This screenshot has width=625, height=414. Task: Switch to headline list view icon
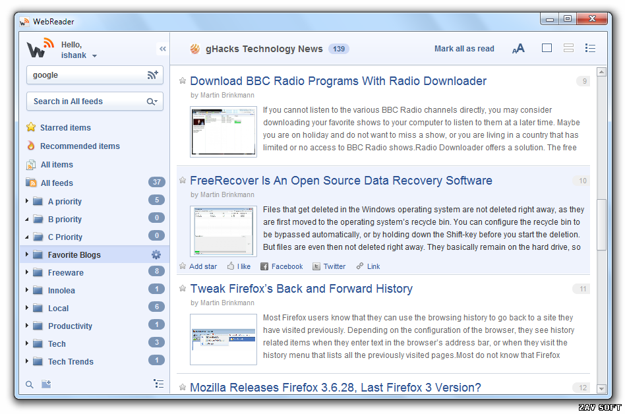590,48
